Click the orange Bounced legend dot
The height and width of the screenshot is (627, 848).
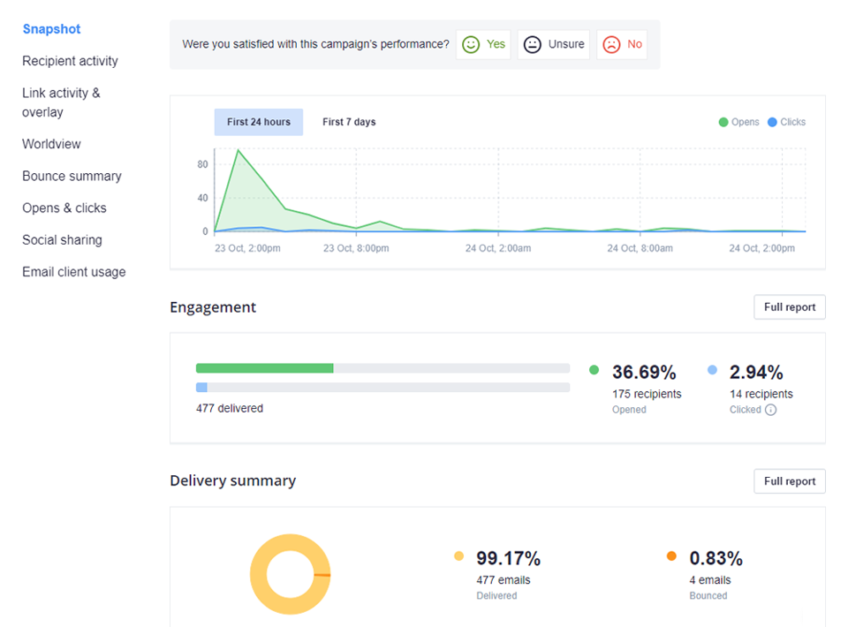(671, 555)
